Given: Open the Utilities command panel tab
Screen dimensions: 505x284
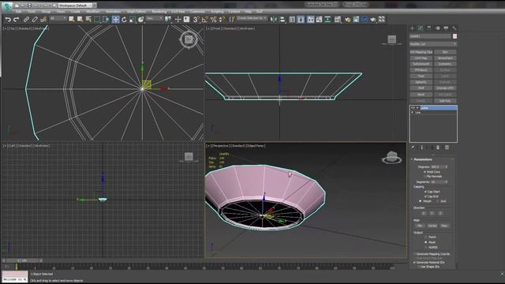Looking at the screenshot, I should (454, 28).
